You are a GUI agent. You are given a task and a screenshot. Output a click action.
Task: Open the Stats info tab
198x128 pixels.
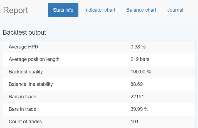(x=63, y=10)
